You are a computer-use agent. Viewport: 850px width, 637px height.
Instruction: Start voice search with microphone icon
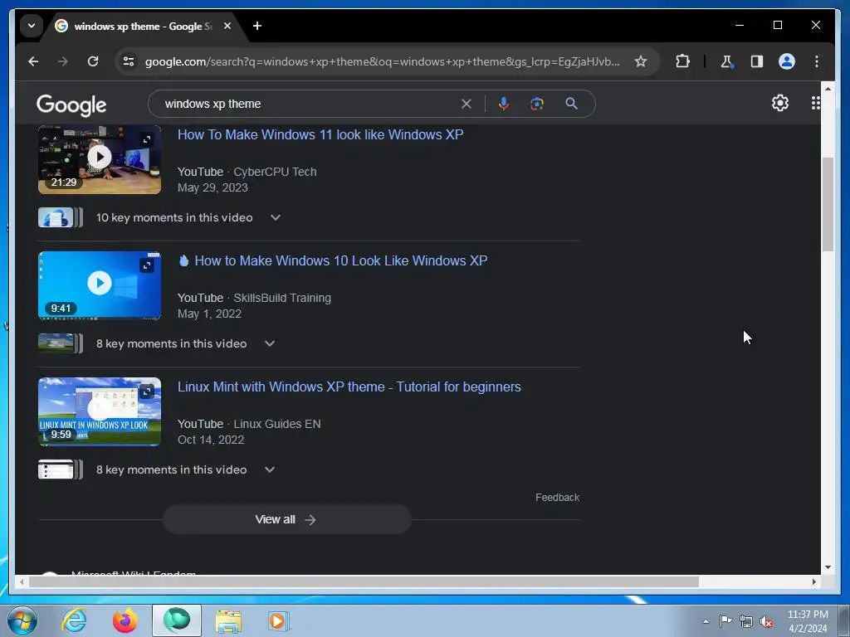(x=504, y=104)
